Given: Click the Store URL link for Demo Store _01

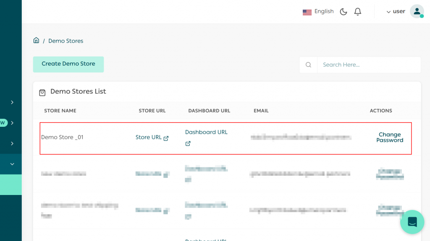Looking at the screenshot, I should (x=149, y=137).
